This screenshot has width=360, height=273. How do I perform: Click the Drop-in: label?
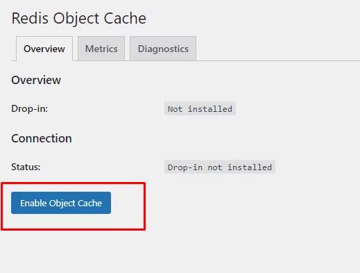click(30, 108)
